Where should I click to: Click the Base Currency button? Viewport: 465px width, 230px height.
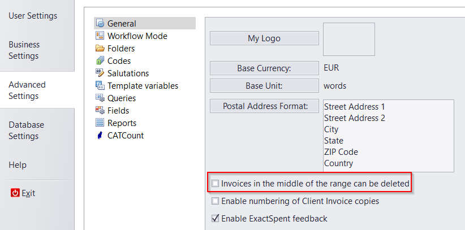tap(264, 68)
